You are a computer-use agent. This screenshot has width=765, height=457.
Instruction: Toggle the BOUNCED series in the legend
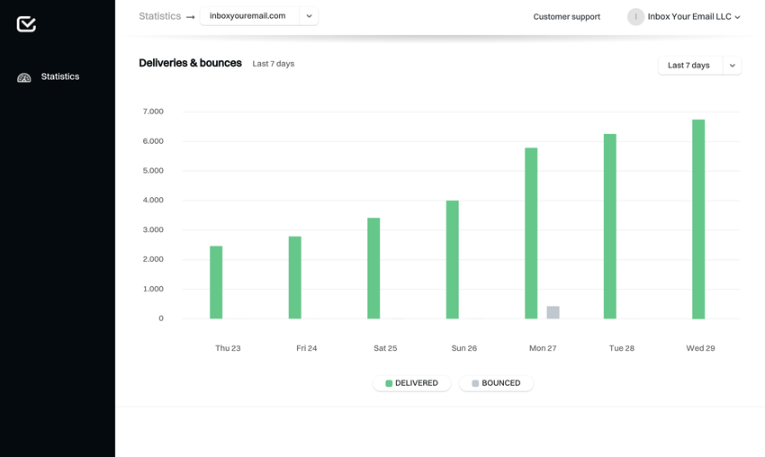(x=496, y=383)
